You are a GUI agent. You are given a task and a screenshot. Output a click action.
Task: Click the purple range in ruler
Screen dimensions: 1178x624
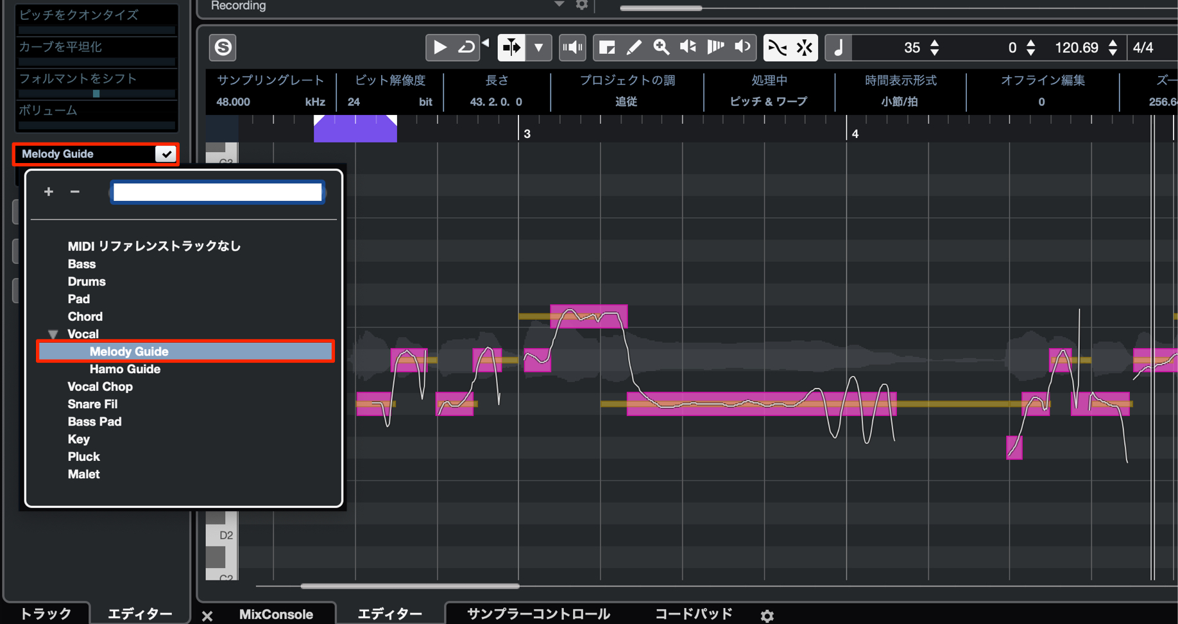[355, 128]
